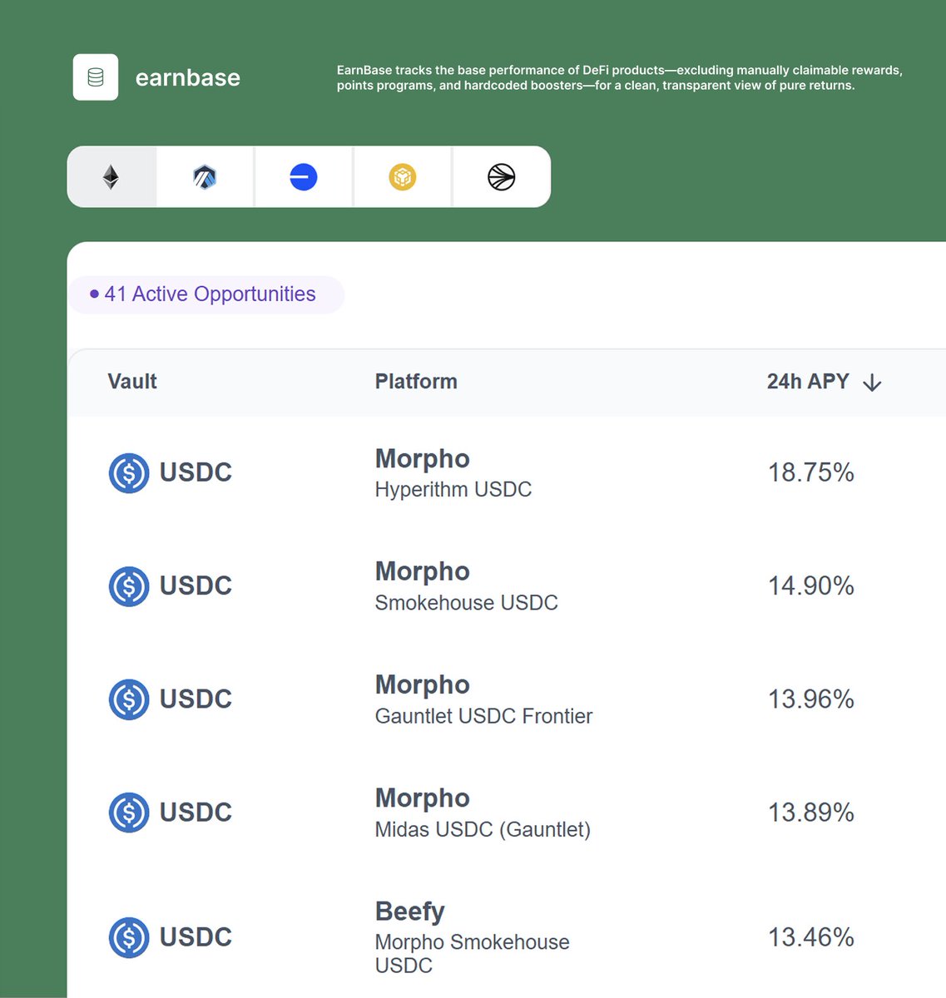Image resolution: width=946 pixels, height=998 pixels.
Task: Open the Beefy platform name
Action: (410, 912)
